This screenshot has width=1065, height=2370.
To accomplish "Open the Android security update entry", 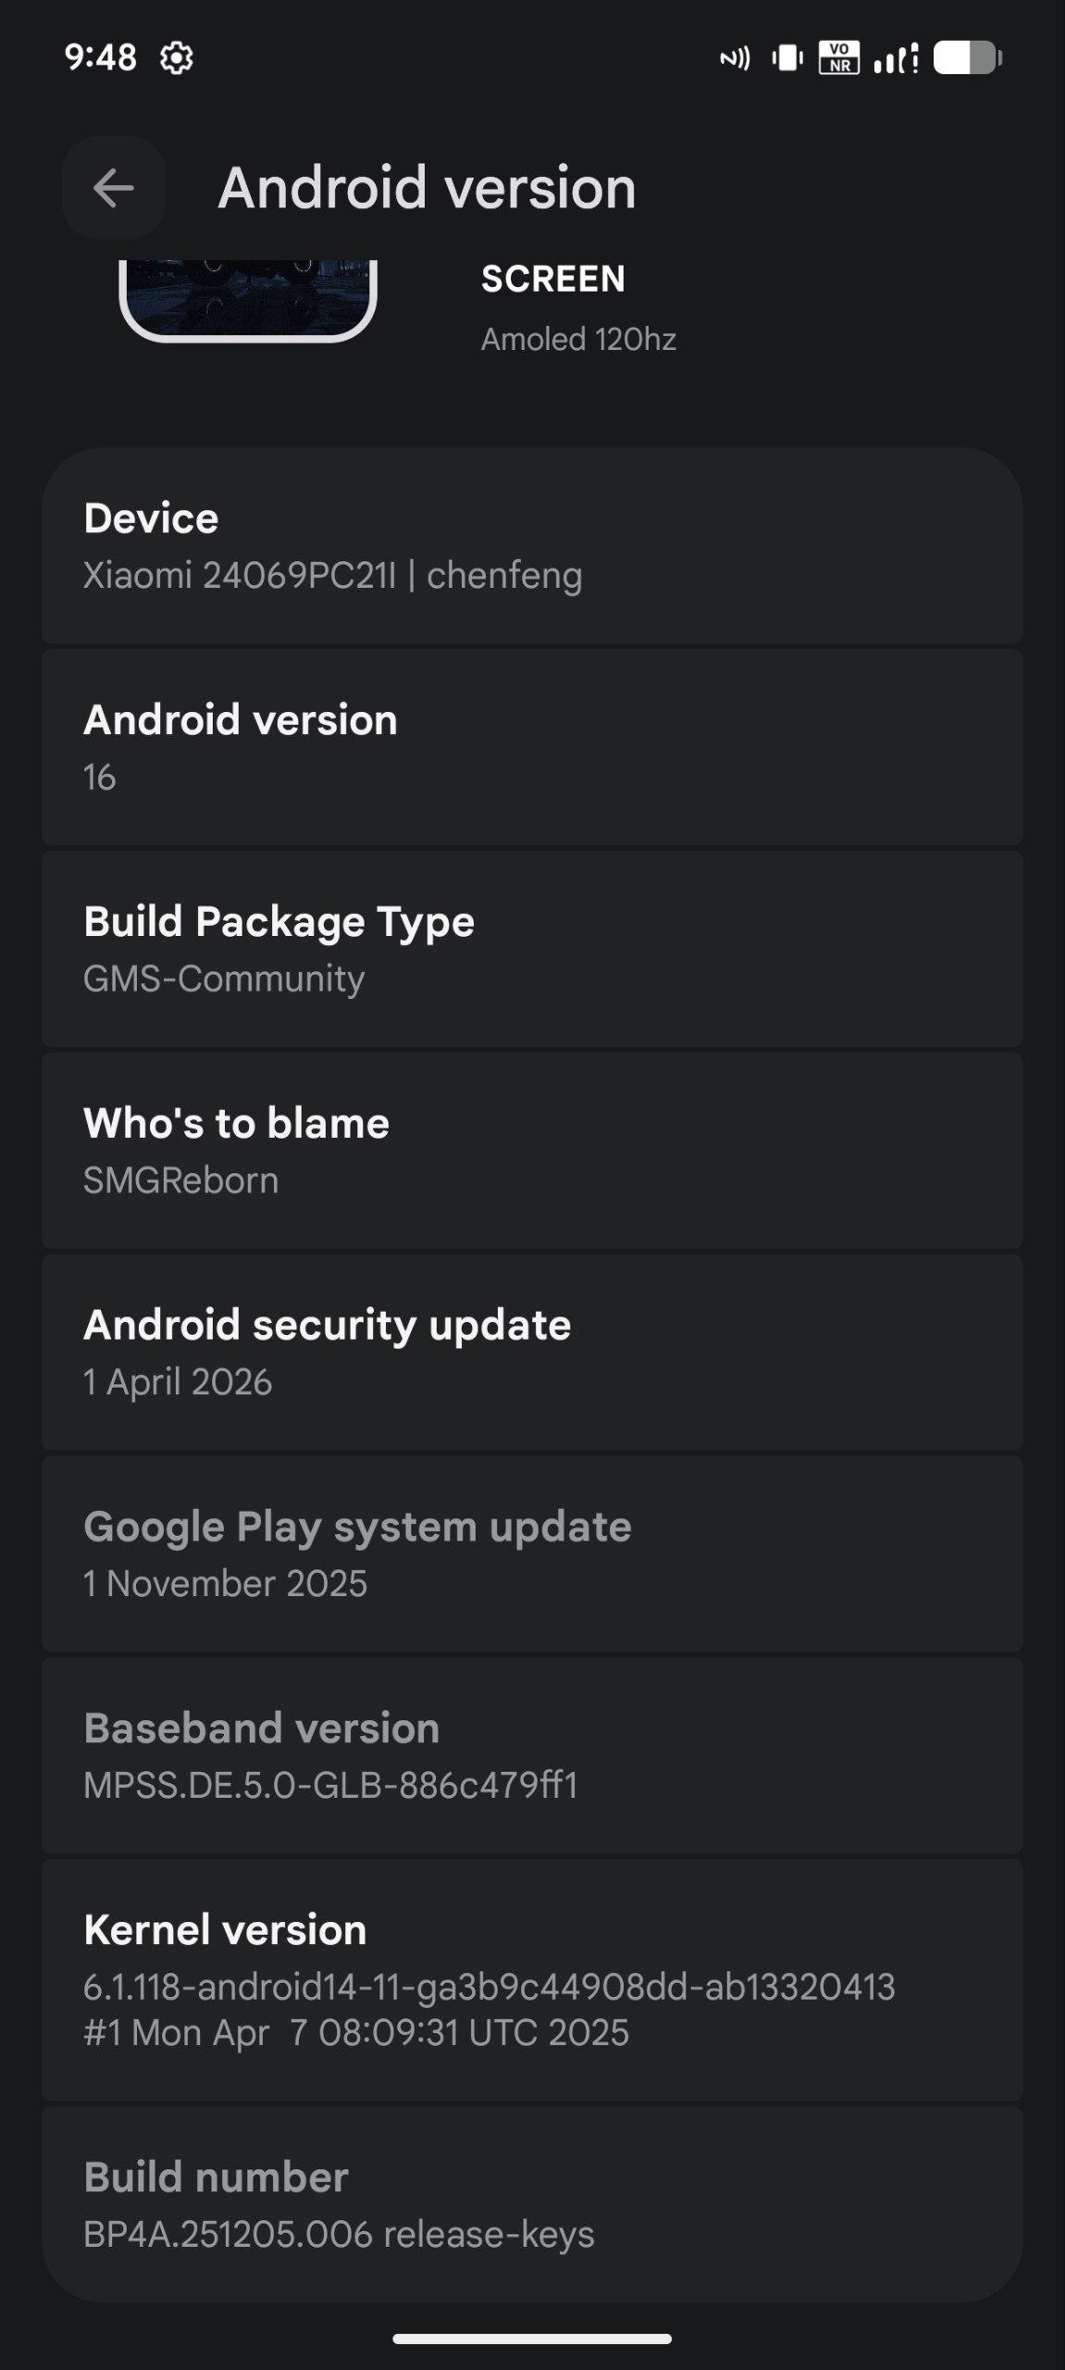I will pyautogui.click(x=532, y=1353).
